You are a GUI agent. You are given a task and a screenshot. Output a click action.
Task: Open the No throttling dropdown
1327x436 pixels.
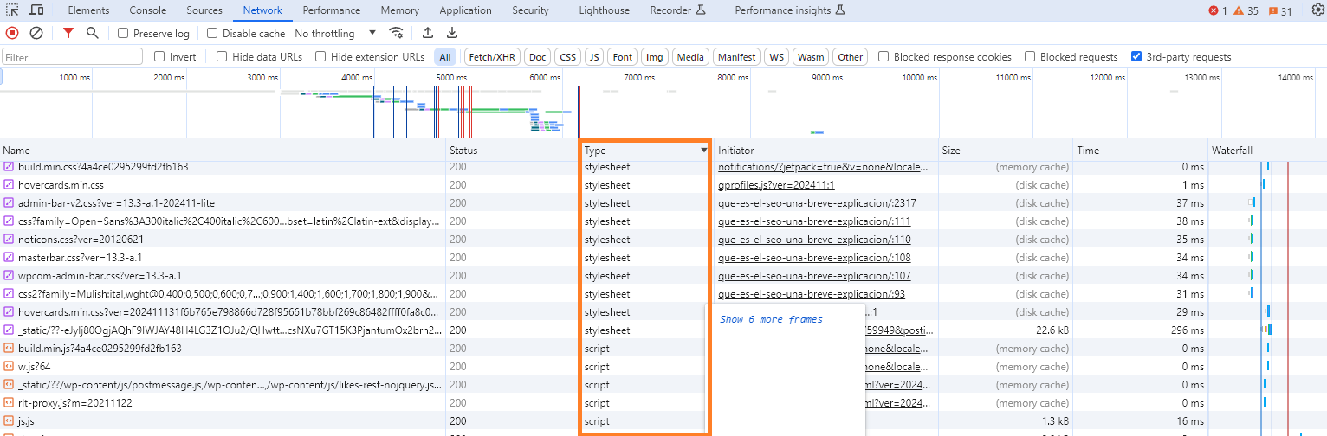pos(335,34)
